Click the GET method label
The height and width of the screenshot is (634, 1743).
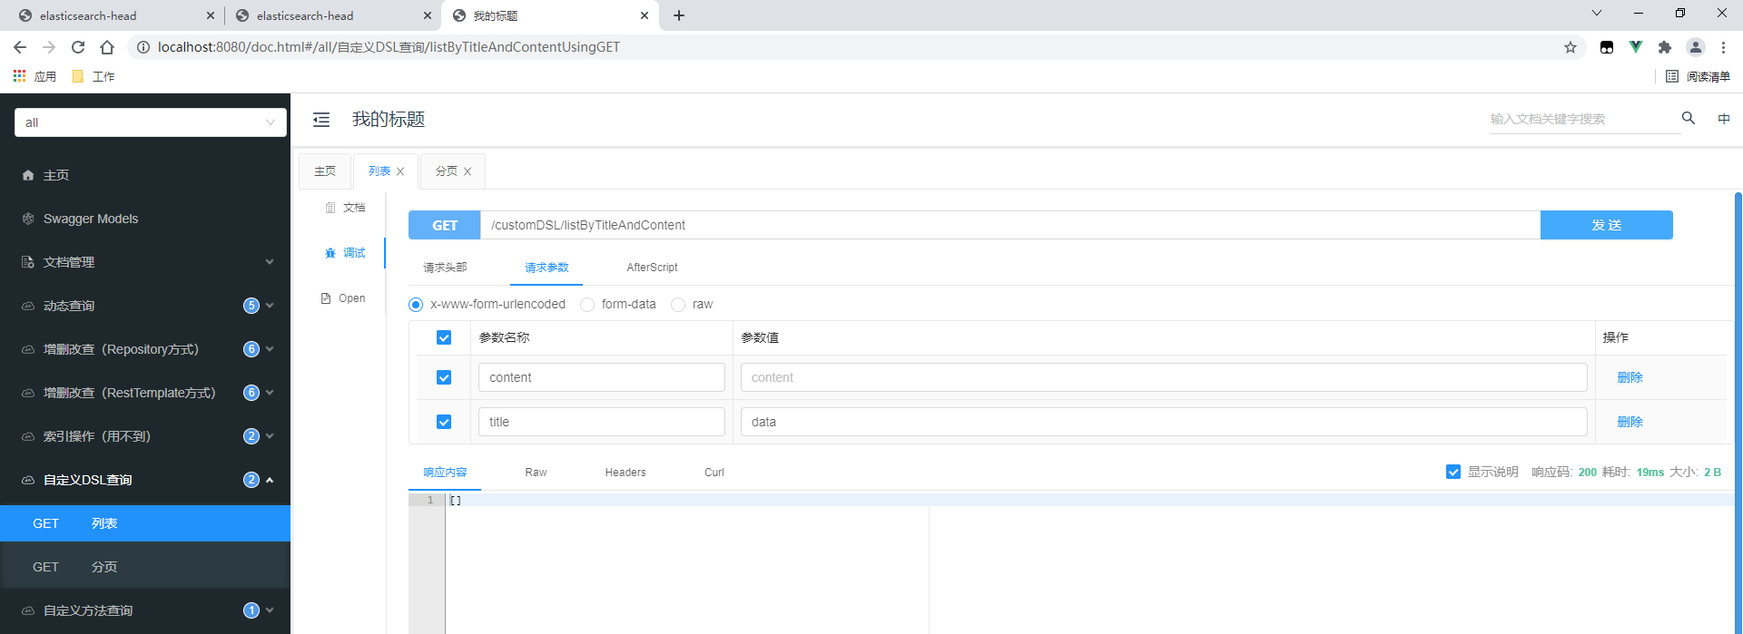coord(445,225)
